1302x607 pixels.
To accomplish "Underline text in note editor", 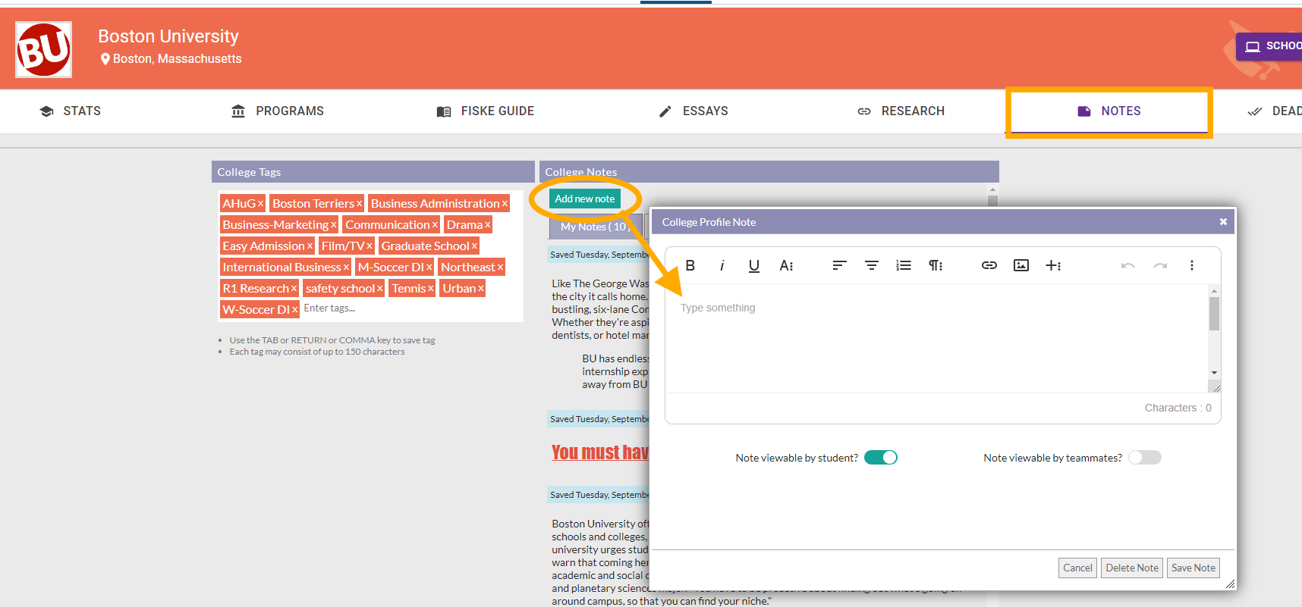I will click(x=754, y=265).
